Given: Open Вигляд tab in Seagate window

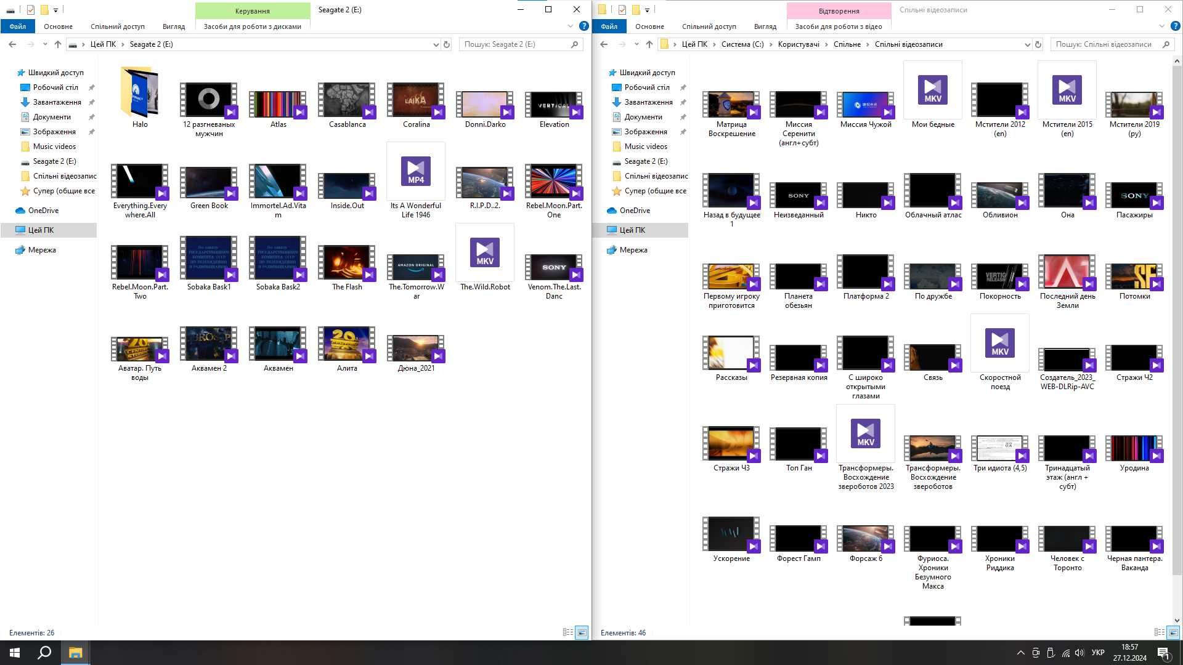Looking at the screenshot, I should pos(174,26).
